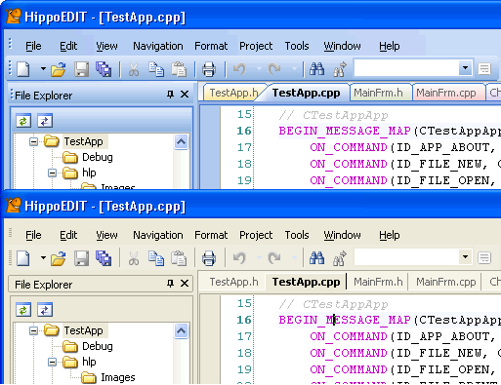The image size is (501, 385).
Task: Click Cut scissors icon in bottom window
Action: [x=134, y=258]
